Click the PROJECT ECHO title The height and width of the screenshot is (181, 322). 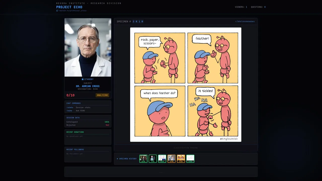(x=69, y=7)
